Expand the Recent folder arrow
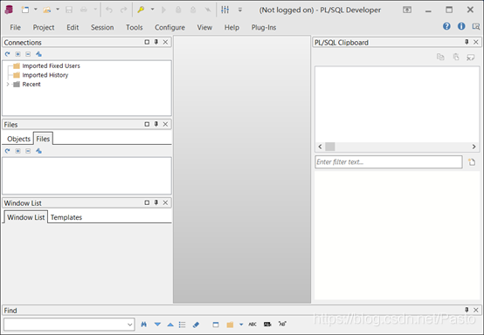The image size is (484, 335). pos(8,84)
